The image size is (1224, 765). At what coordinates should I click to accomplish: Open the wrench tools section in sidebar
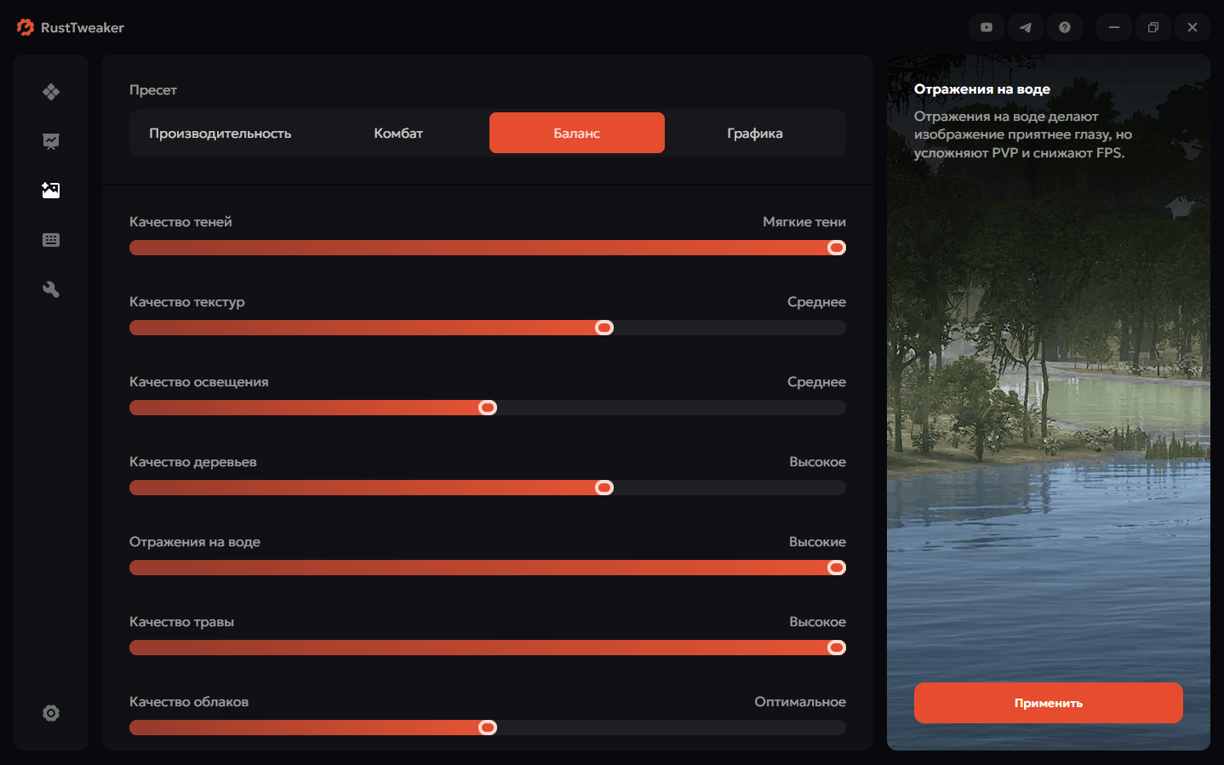tap(51, 289)
